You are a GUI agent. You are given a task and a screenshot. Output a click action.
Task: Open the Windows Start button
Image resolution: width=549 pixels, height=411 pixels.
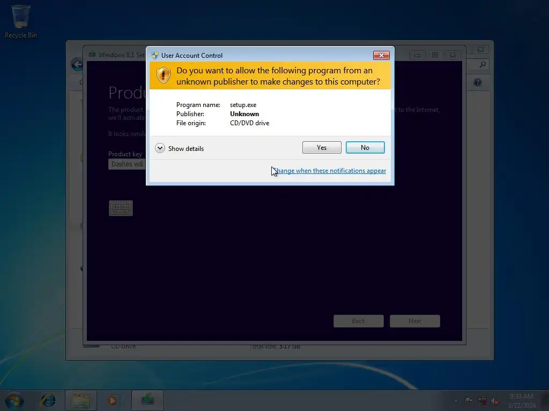14,400
